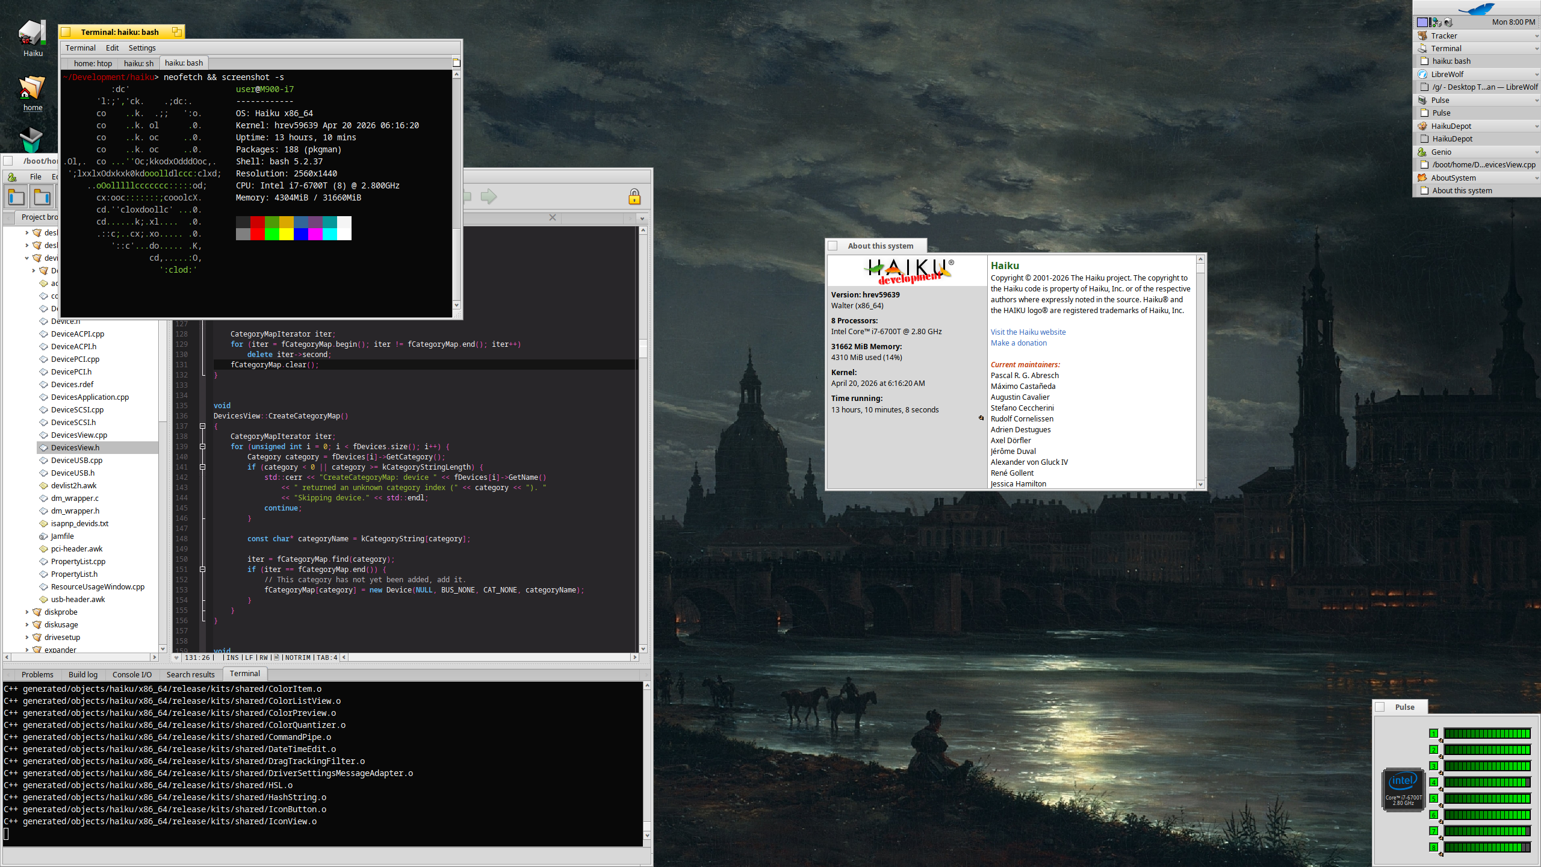Toggle CPU 8 button in Pulse
Image resolution: width=1541 pixels, height=867 pixels.
1433,847
